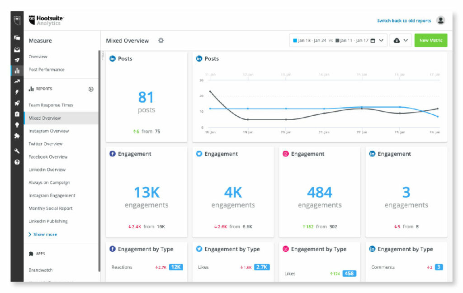Open the LinkedIn Overview report

[47, 170]
